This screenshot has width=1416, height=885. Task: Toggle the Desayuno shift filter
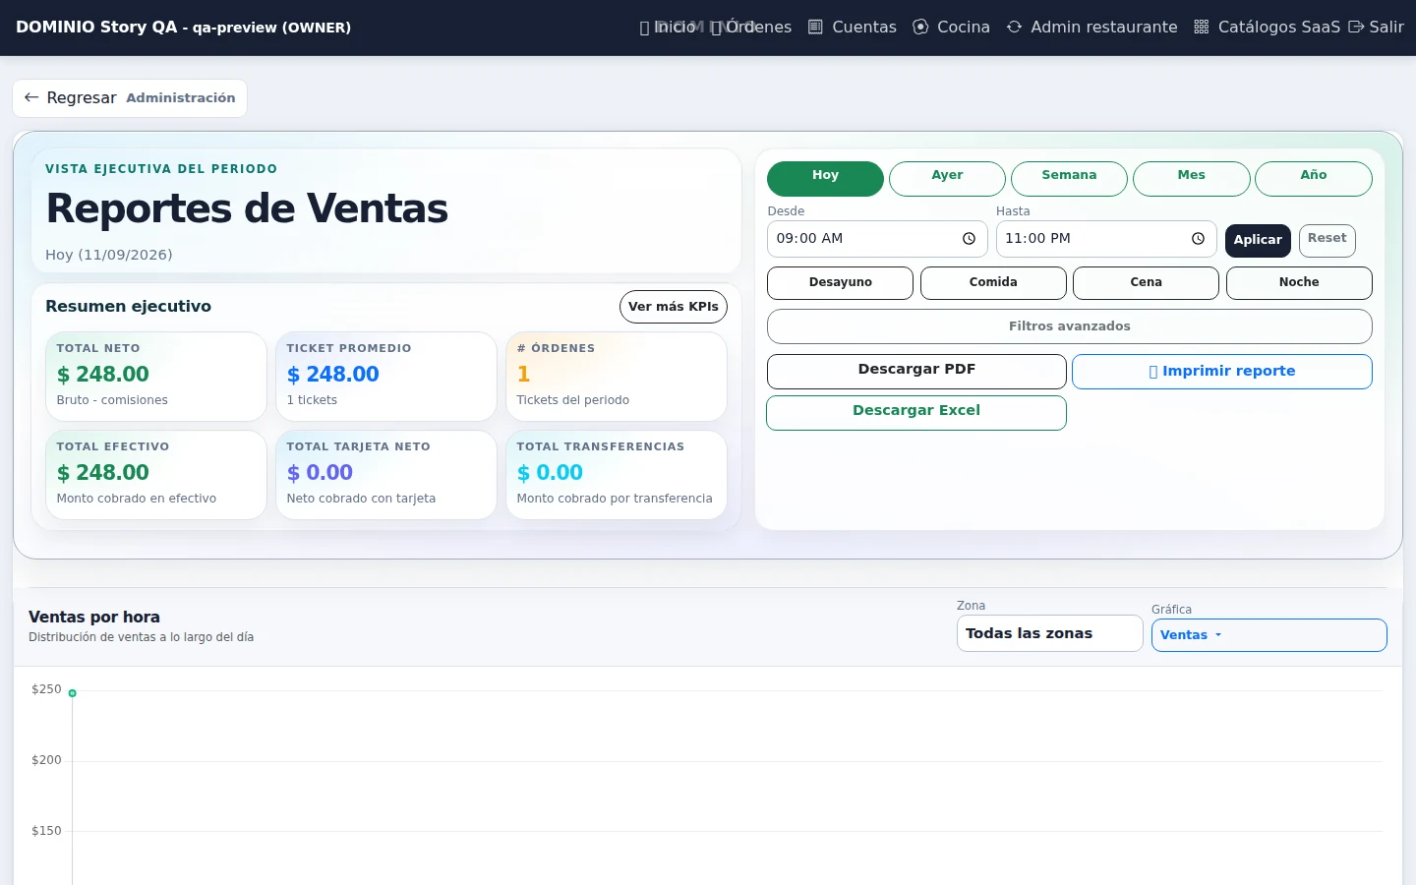(x=840, y=283)
